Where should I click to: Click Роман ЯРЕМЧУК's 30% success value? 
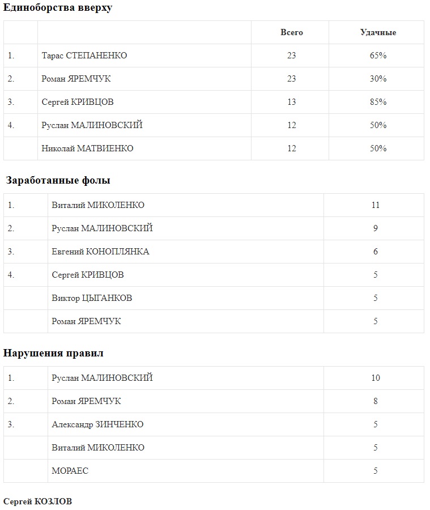[378, 79]
